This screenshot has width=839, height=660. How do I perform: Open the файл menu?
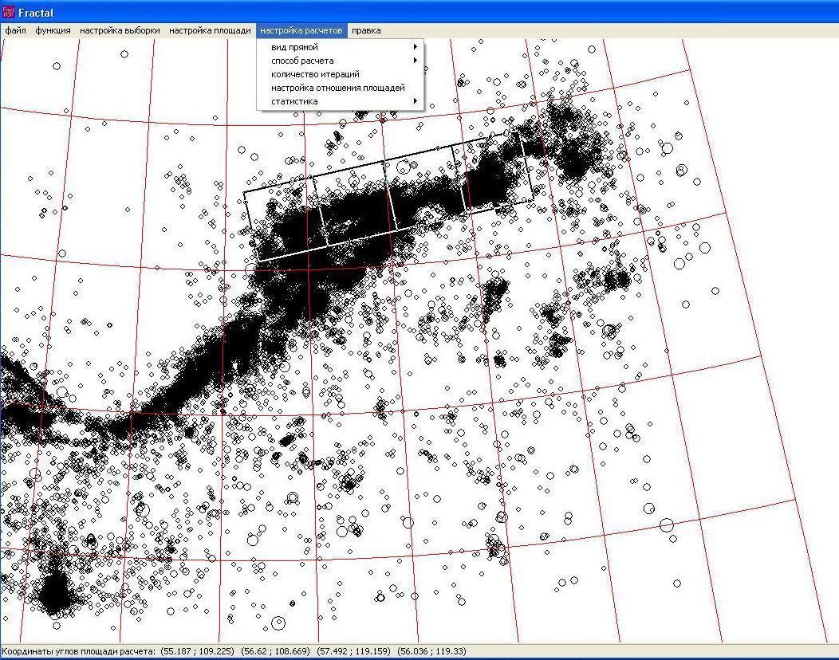pos(15,30)
